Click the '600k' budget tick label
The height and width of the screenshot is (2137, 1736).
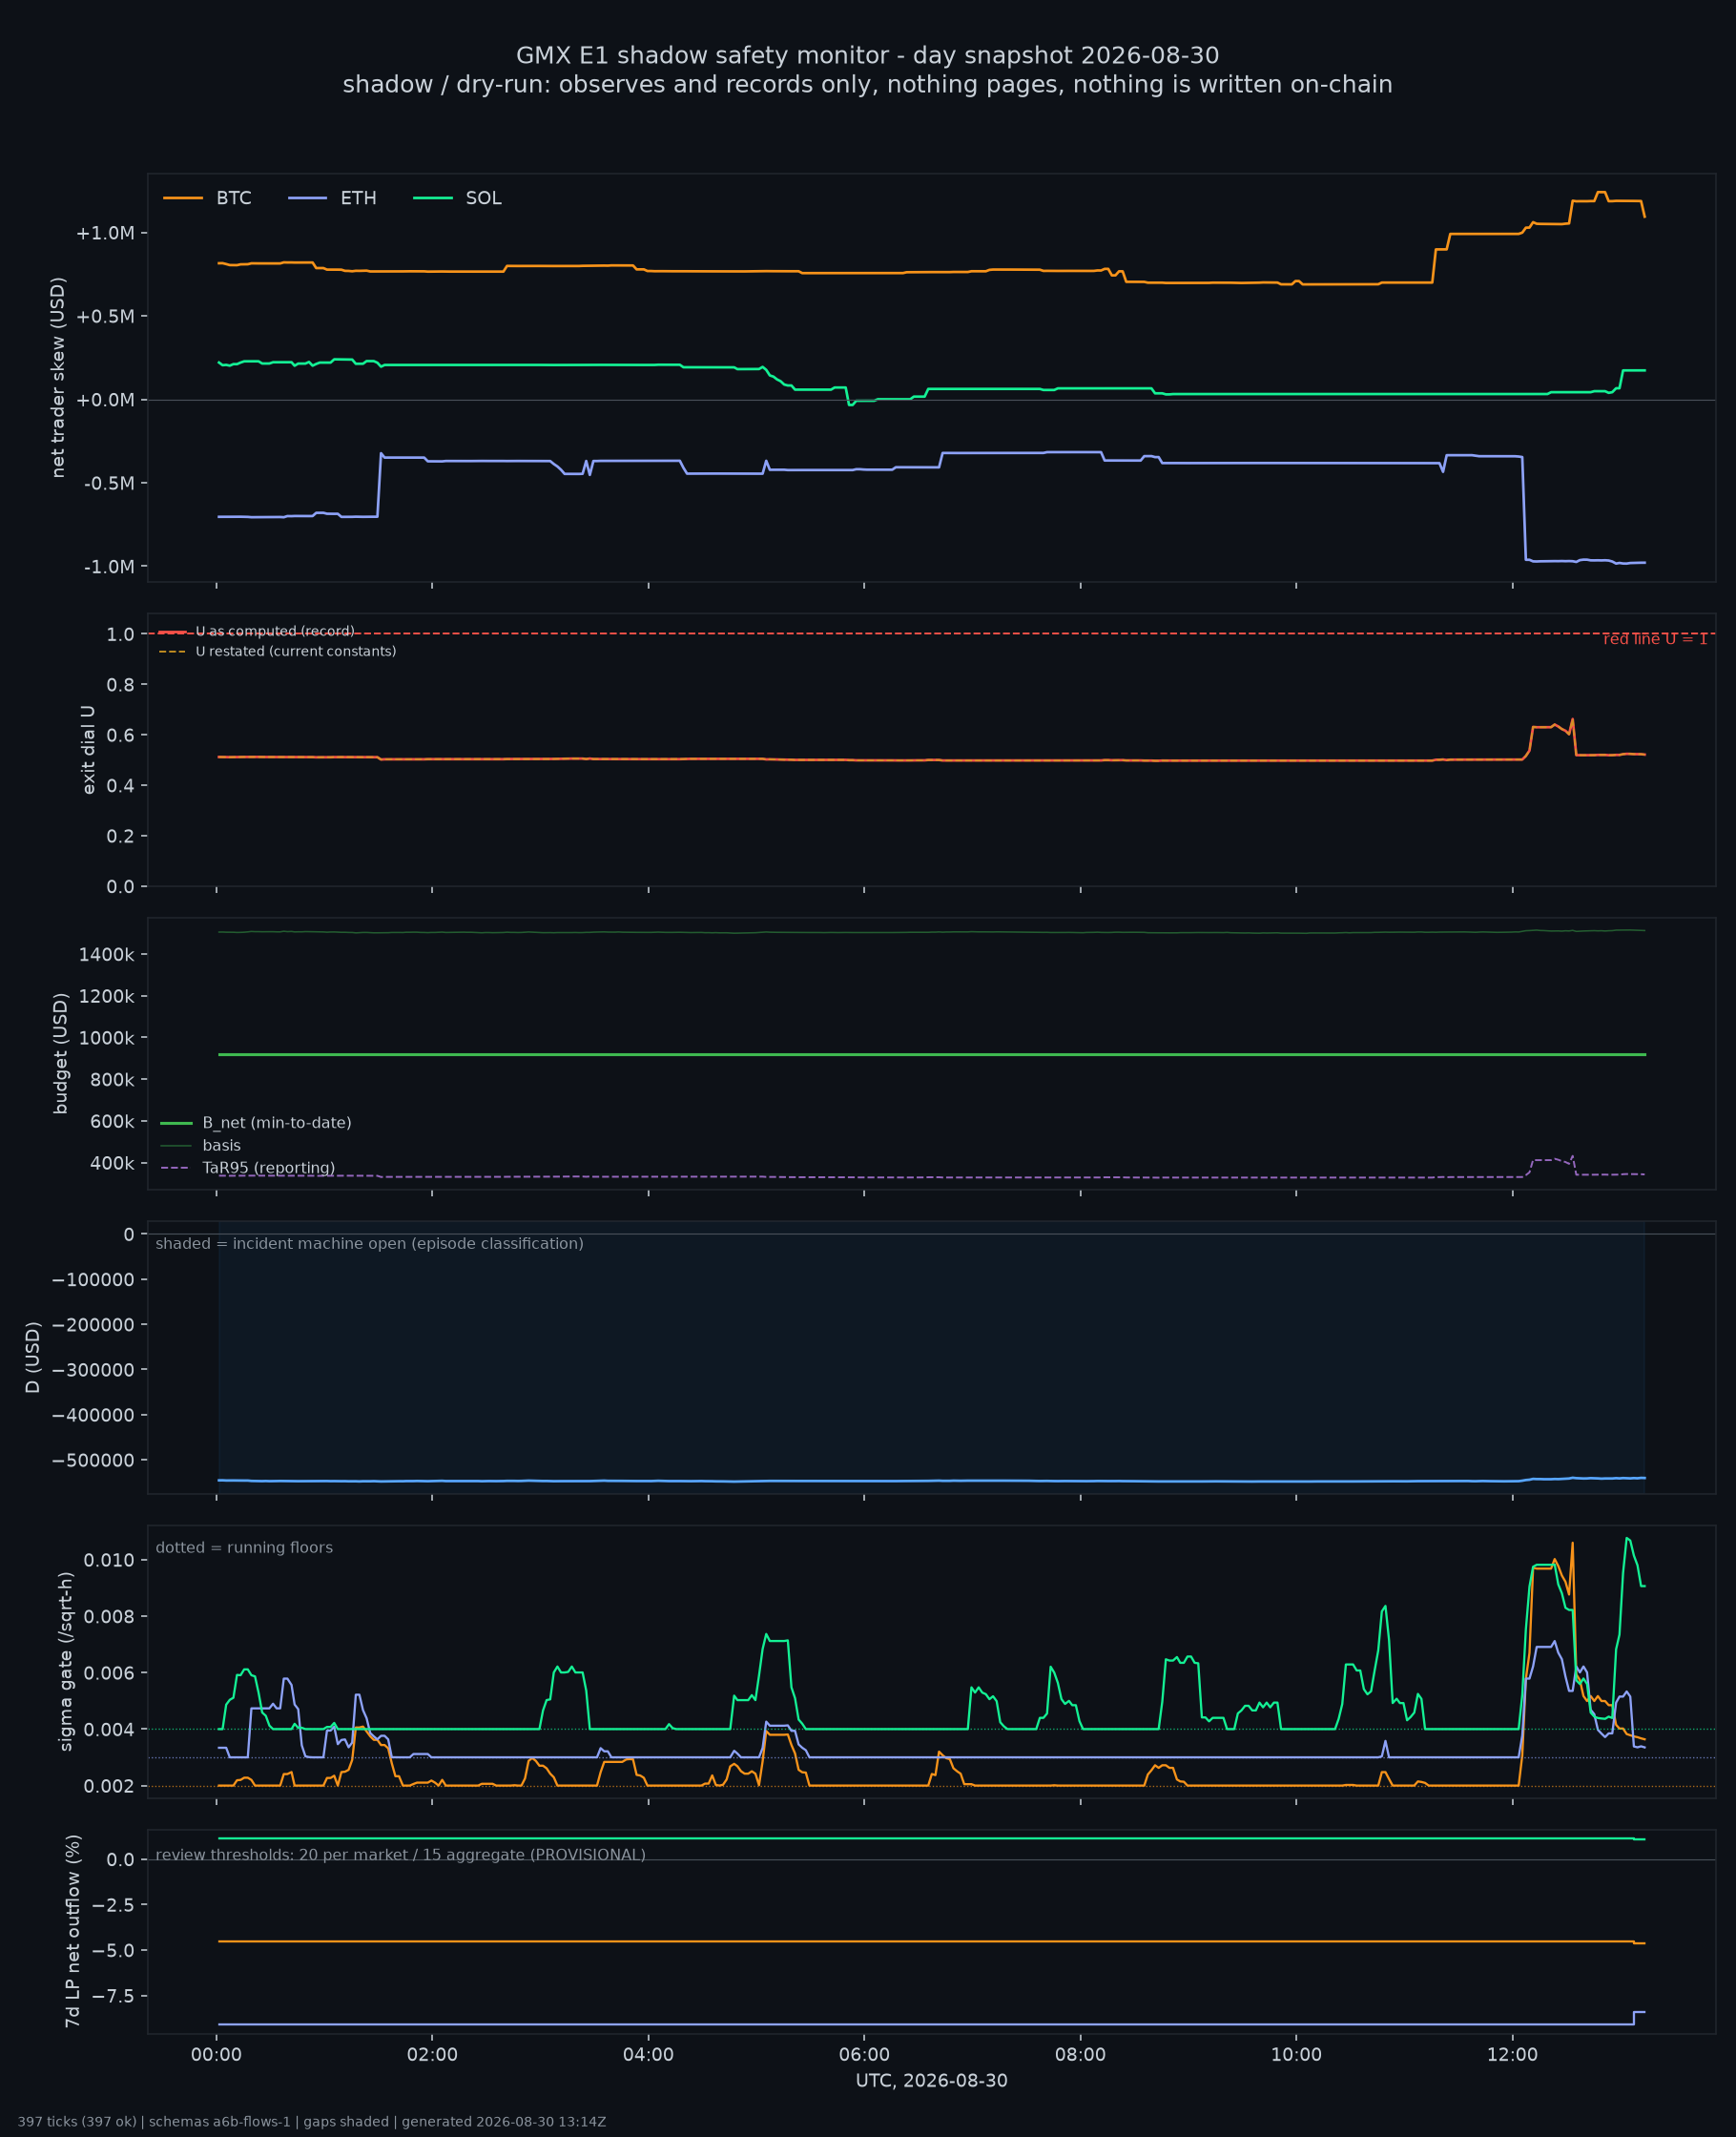tap(110, 1122)
